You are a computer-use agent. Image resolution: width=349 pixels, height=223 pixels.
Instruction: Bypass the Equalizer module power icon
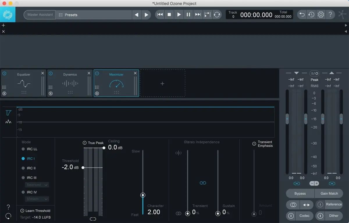tap(4, 73)
